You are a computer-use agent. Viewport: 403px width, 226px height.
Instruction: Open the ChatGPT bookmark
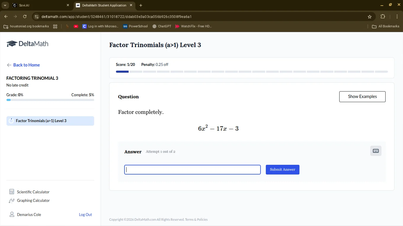[x=162, y=26]
